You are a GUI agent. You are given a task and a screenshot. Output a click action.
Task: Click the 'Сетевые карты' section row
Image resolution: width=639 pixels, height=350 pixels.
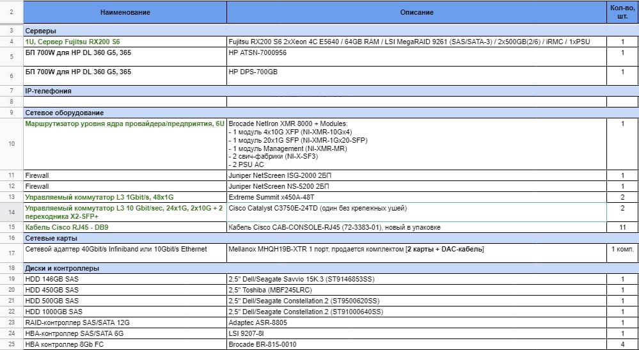331,239
